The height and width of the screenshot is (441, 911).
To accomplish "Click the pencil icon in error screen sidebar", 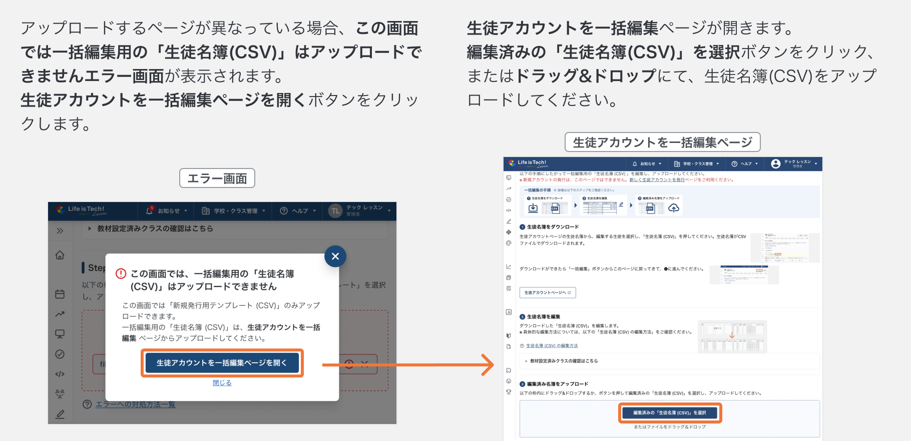I will (x=60, y=414).
